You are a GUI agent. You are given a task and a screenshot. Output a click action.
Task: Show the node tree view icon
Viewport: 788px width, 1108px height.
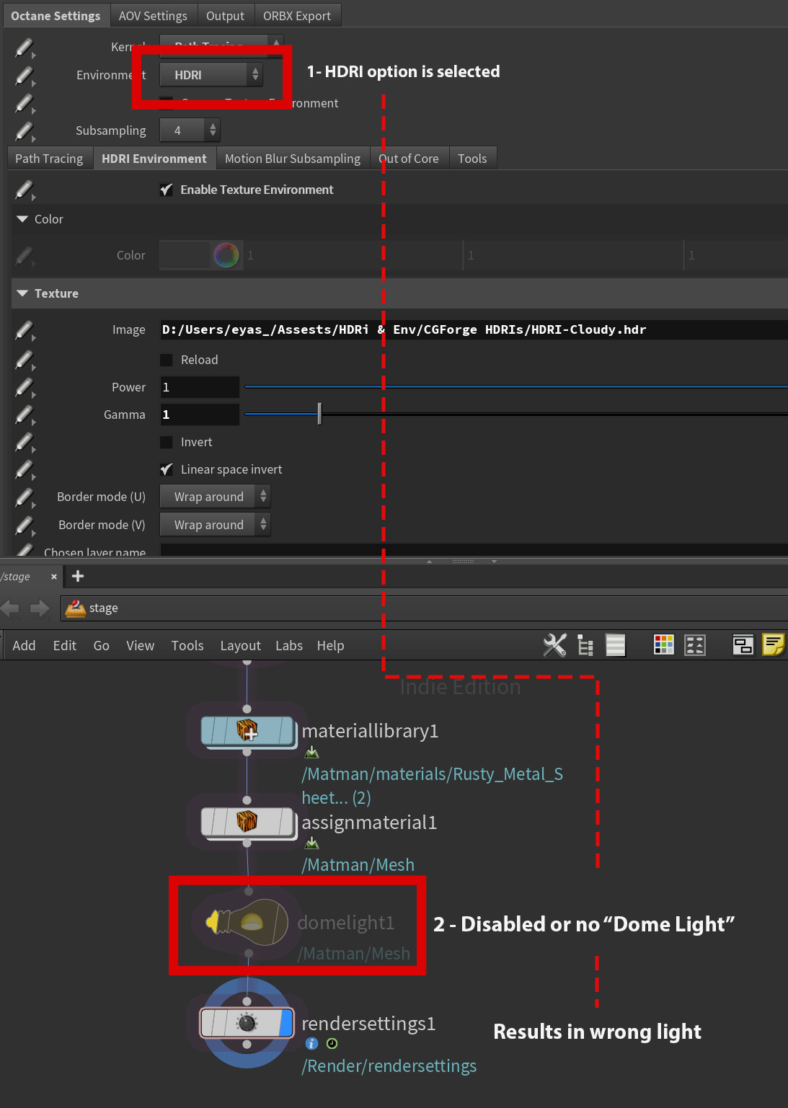click(585, 645)
